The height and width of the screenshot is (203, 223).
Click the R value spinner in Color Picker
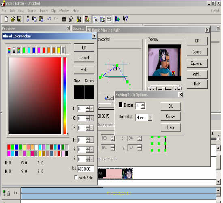coord(88,109)
